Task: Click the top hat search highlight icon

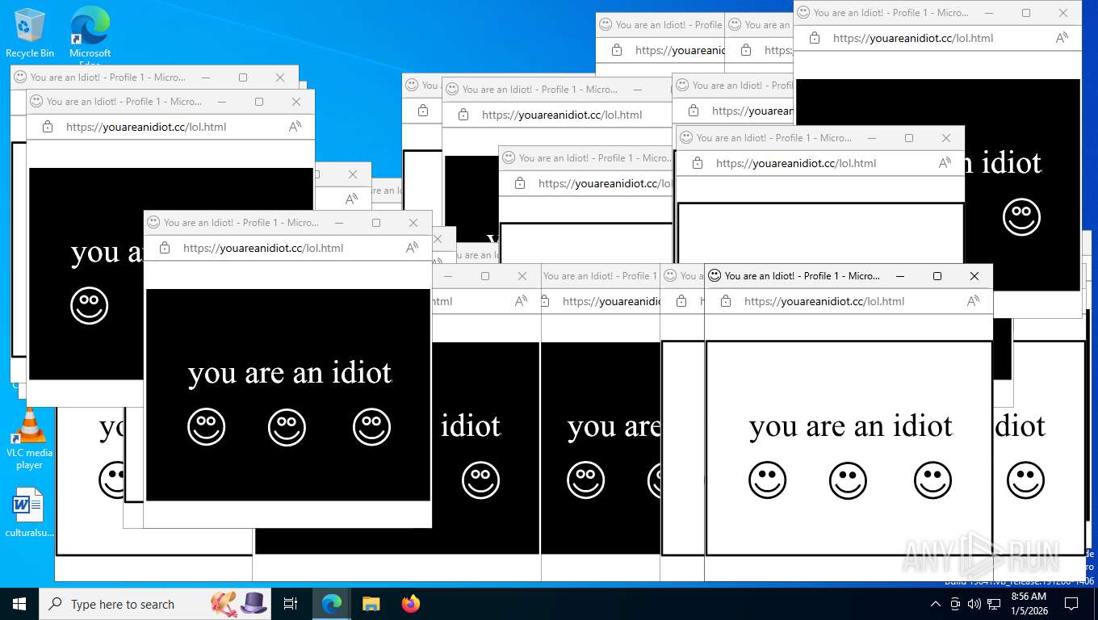Action: tap(254, 602)
